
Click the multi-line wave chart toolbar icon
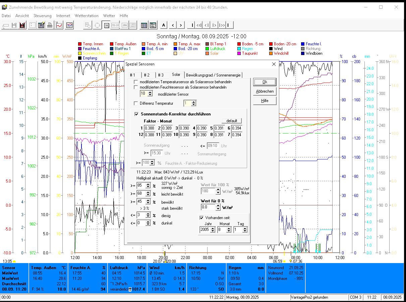(69, 25)
